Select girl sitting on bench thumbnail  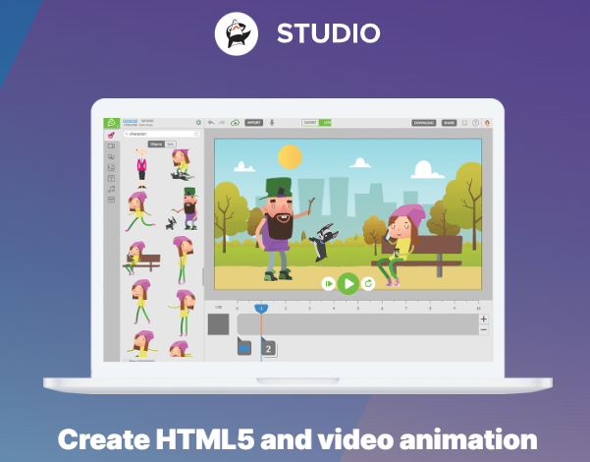(x=141, y=258)
